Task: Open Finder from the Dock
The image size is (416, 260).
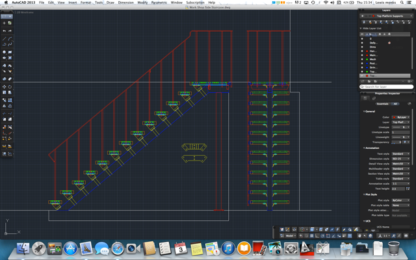Action: (23, 248)
